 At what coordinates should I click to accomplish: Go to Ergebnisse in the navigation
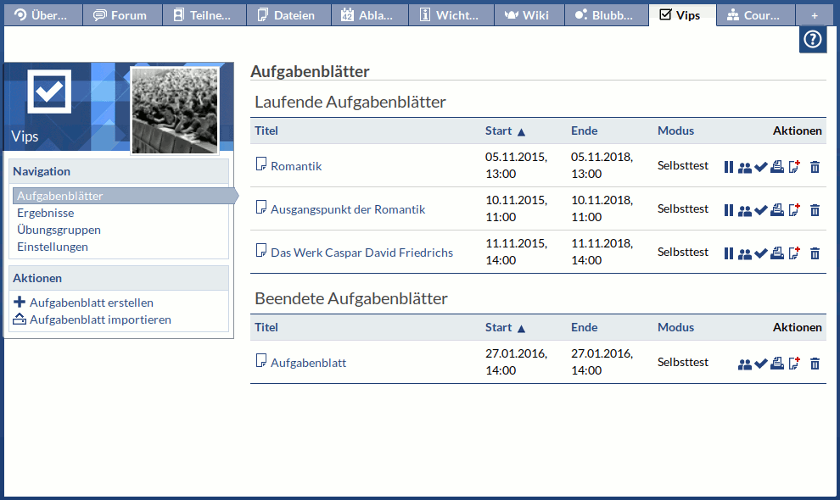45,213
